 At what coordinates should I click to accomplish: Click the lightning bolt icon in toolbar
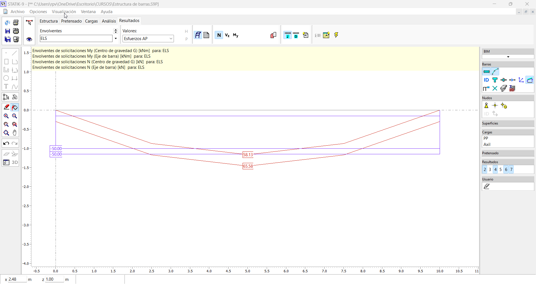[x=336, y=35]
